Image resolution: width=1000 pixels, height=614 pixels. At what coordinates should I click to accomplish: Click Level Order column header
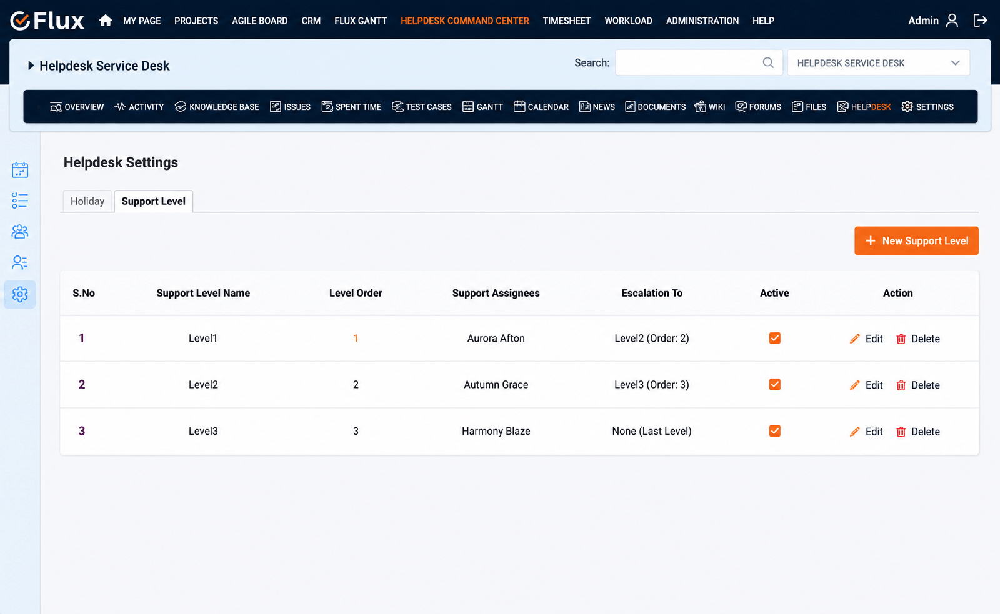click(x=356, y=293)
